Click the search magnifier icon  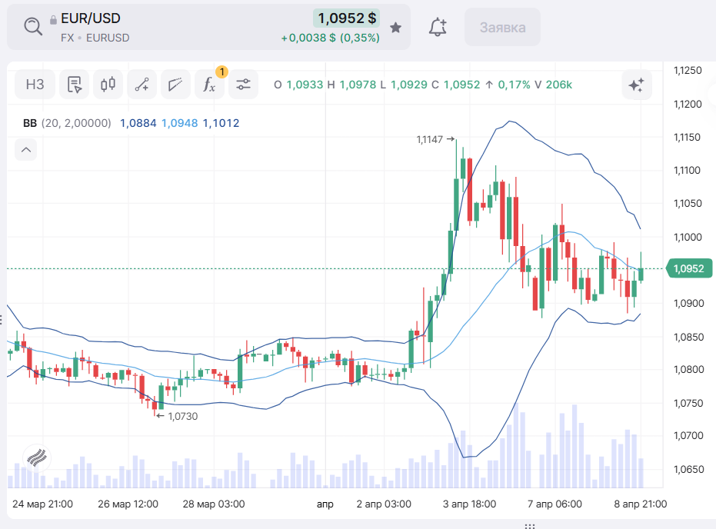click(32, 27)
